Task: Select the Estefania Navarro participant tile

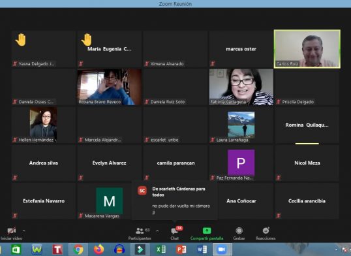Action: 44,201
